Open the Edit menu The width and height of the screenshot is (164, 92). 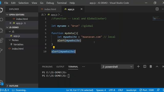(13, 3)
